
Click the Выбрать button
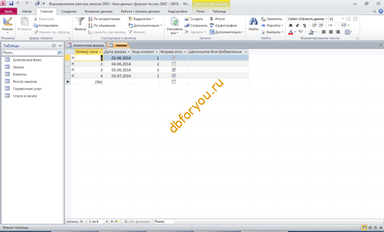[272, 32]
